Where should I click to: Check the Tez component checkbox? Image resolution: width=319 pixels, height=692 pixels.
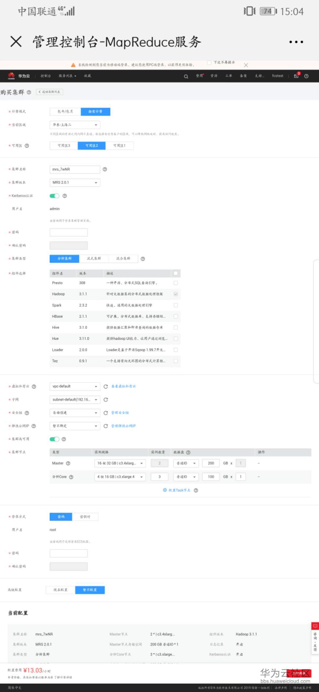pyautogui.click(x=176, y=361)
